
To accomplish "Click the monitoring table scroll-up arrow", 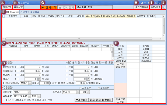I will 163,16.
